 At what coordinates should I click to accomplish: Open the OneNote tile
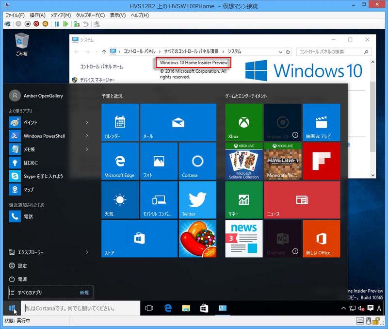[x=283, y=239]
